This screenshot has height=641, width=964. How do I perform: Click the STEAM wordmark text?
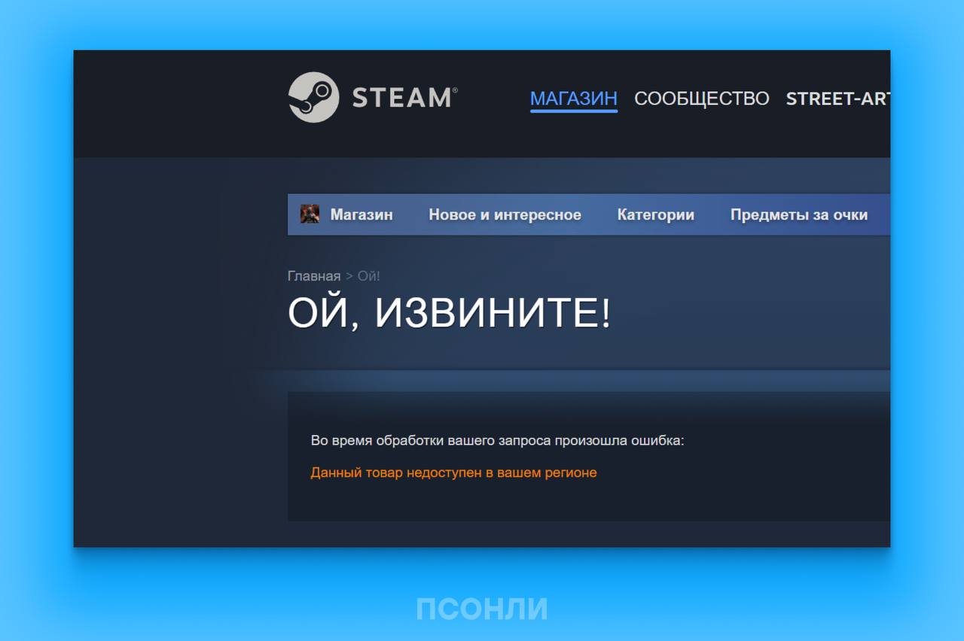coord(404,98)
